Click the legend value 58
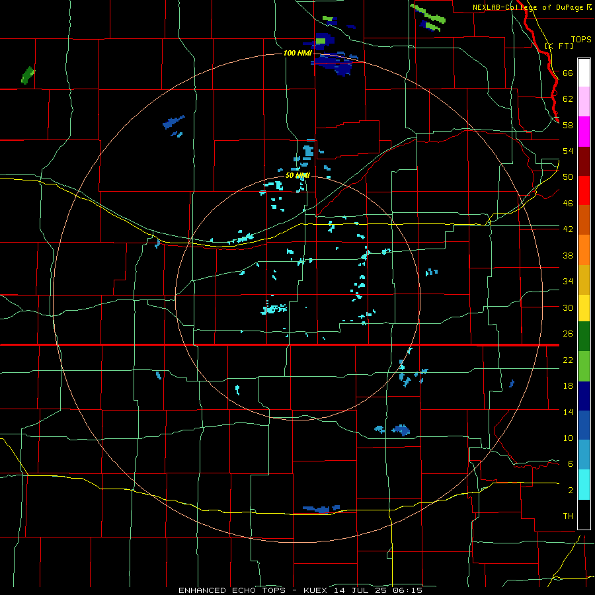 [x=568, y=125]
